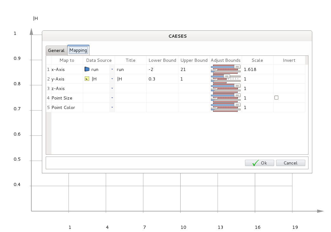Click the Point Color Adjust Bounds slider
This screenshot has height=232, width=331.
(226, 107)
